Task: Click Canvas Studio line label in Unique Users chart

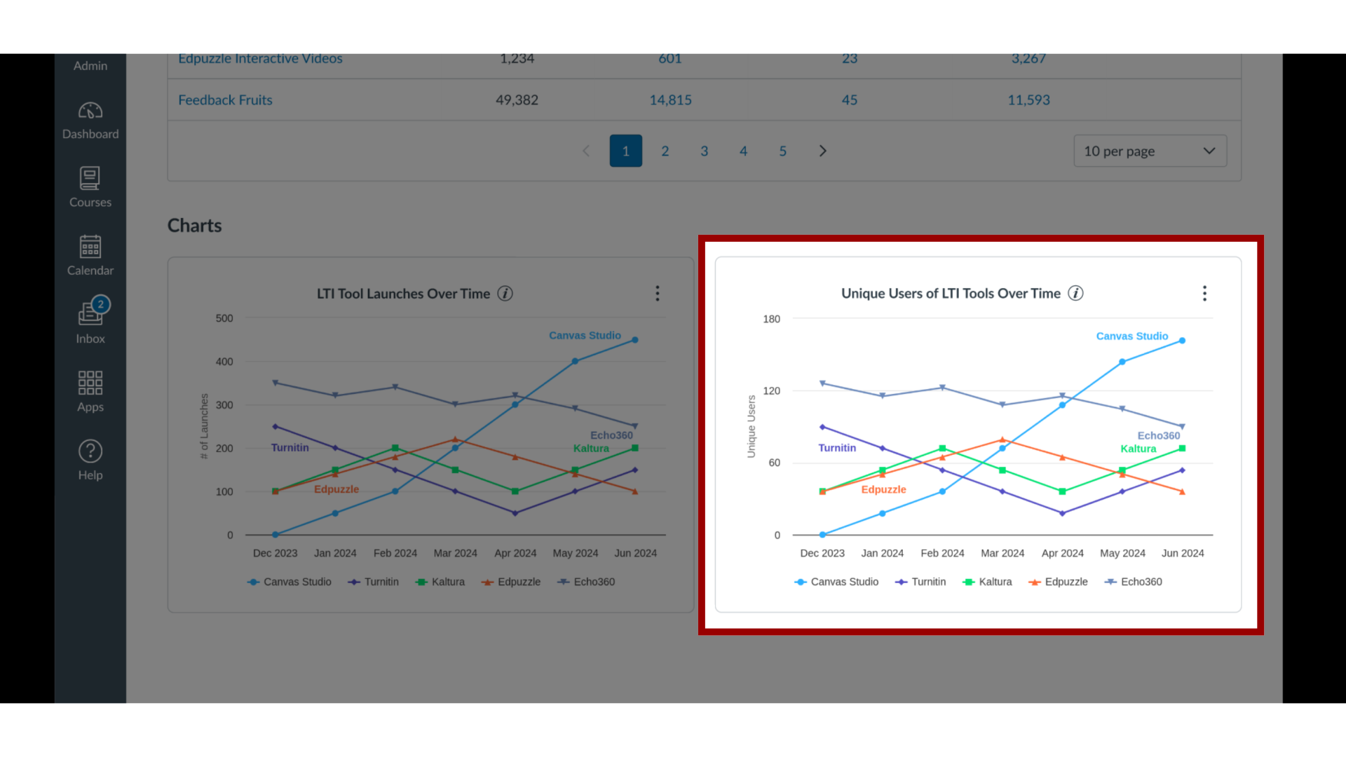Action: click(1132, 336)
